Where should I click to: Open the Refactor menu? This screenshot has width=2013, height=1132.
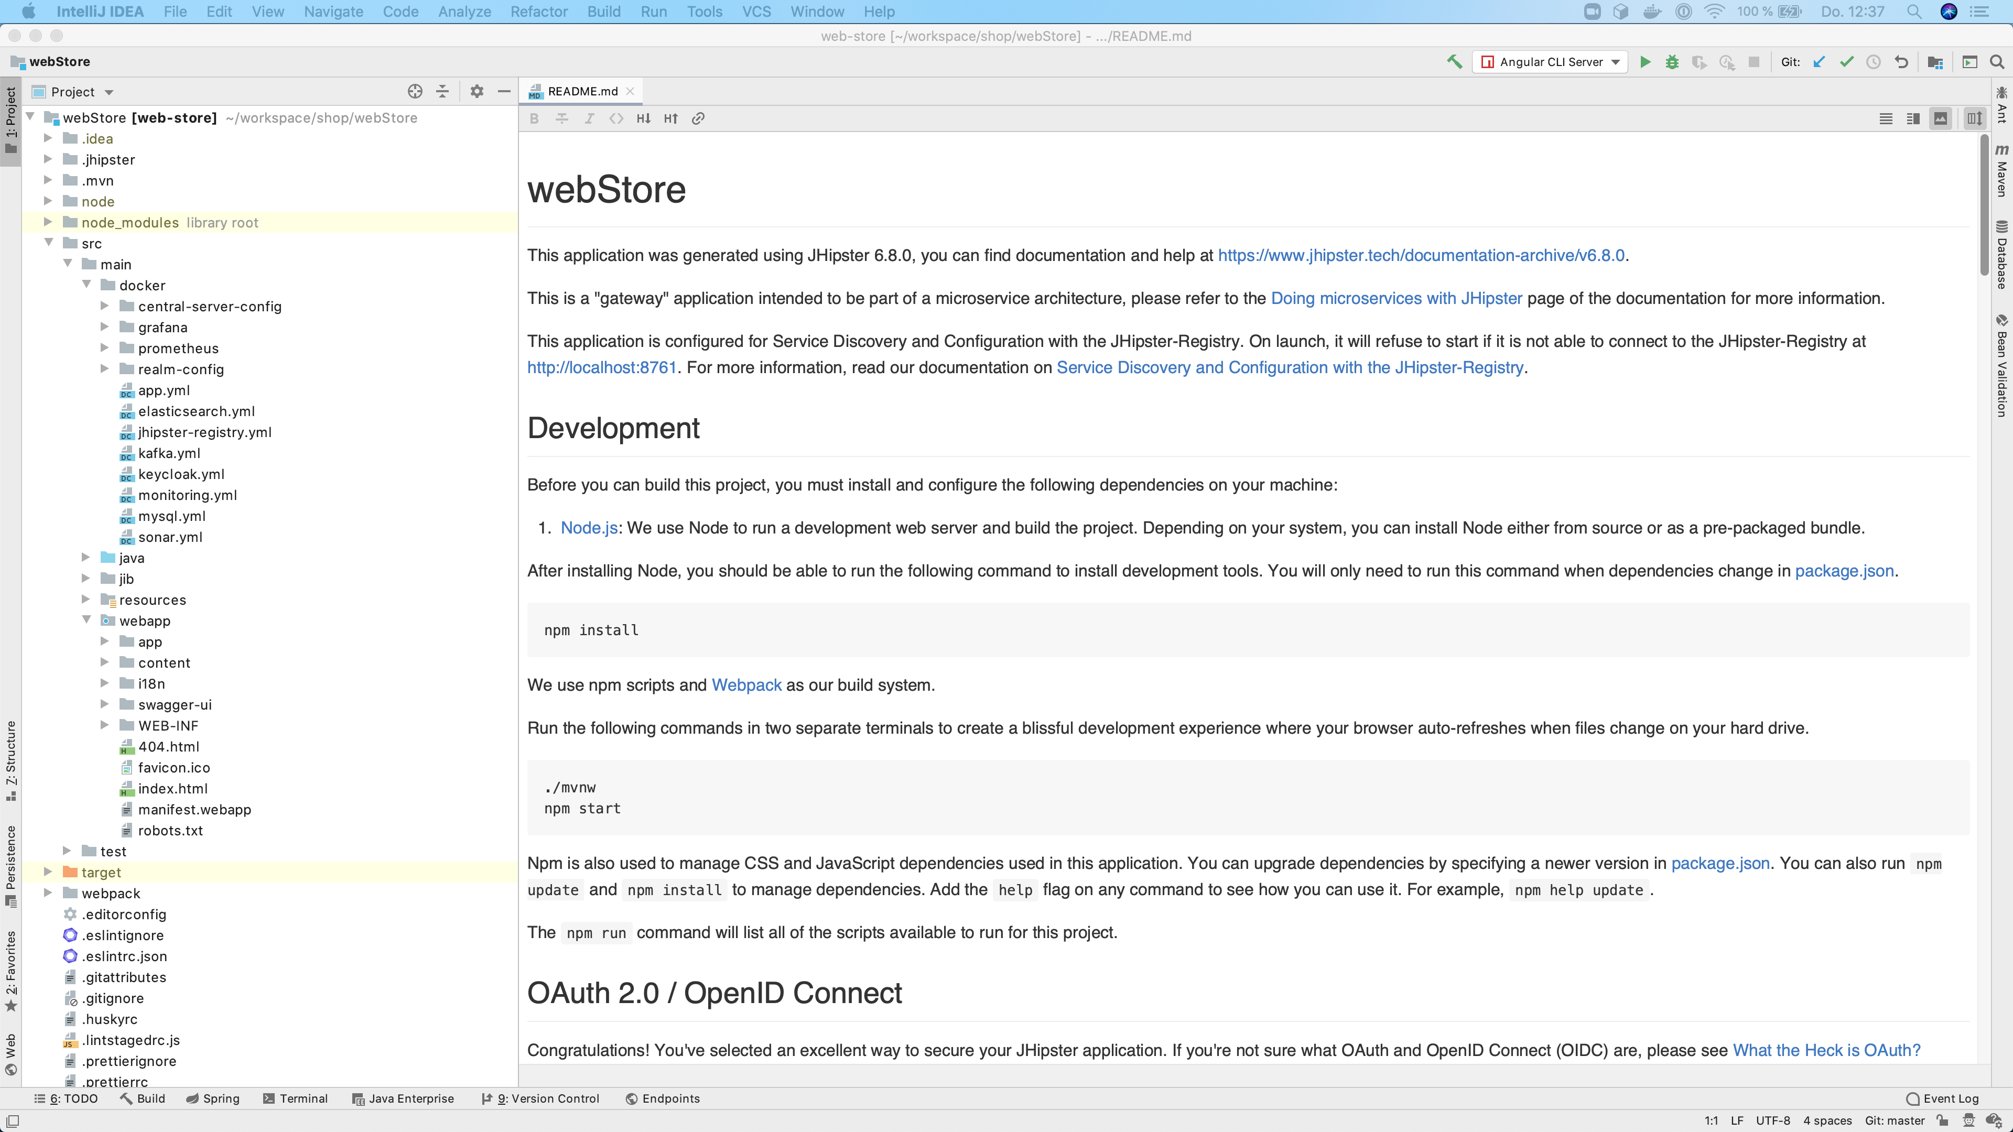tap(538, 12)
